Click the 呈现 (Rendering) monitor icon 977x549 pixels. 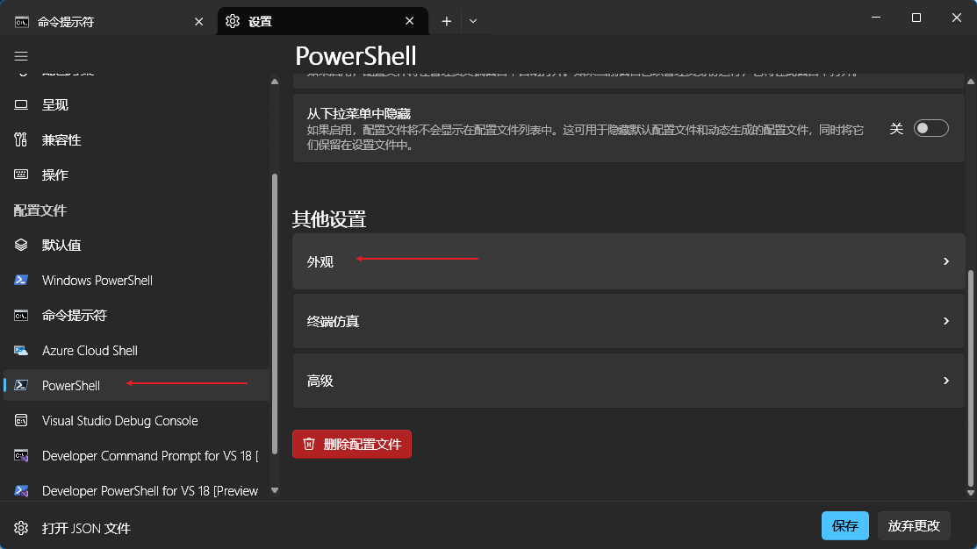21,105
